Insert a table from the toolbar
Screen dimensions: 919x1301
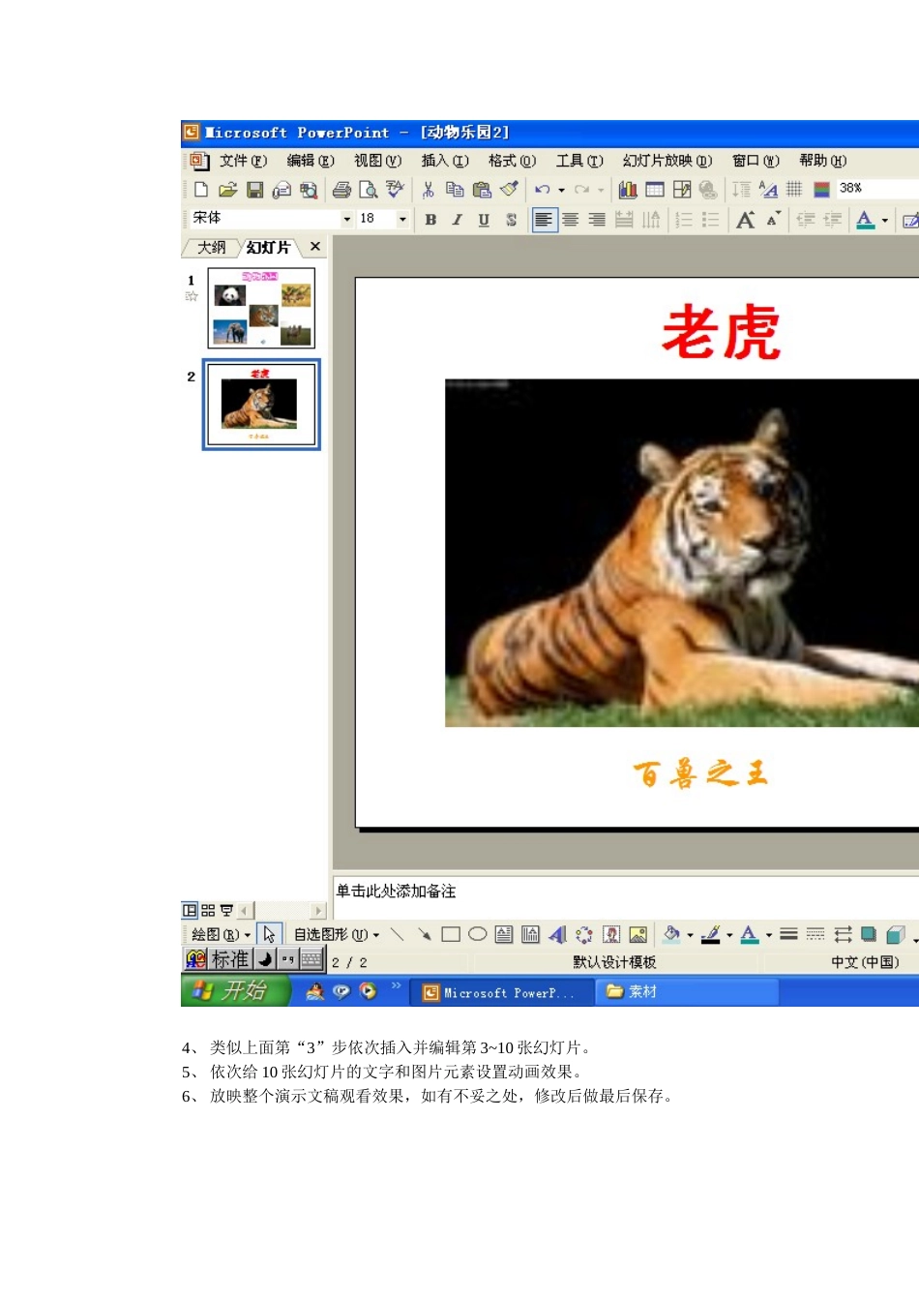(655, 190)
